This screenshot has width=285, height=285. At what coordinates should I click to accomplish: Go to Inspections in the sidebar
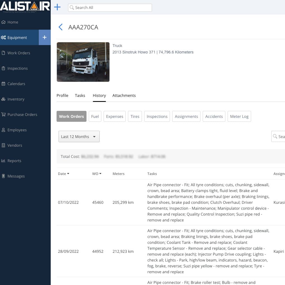[x=17, y=68]
